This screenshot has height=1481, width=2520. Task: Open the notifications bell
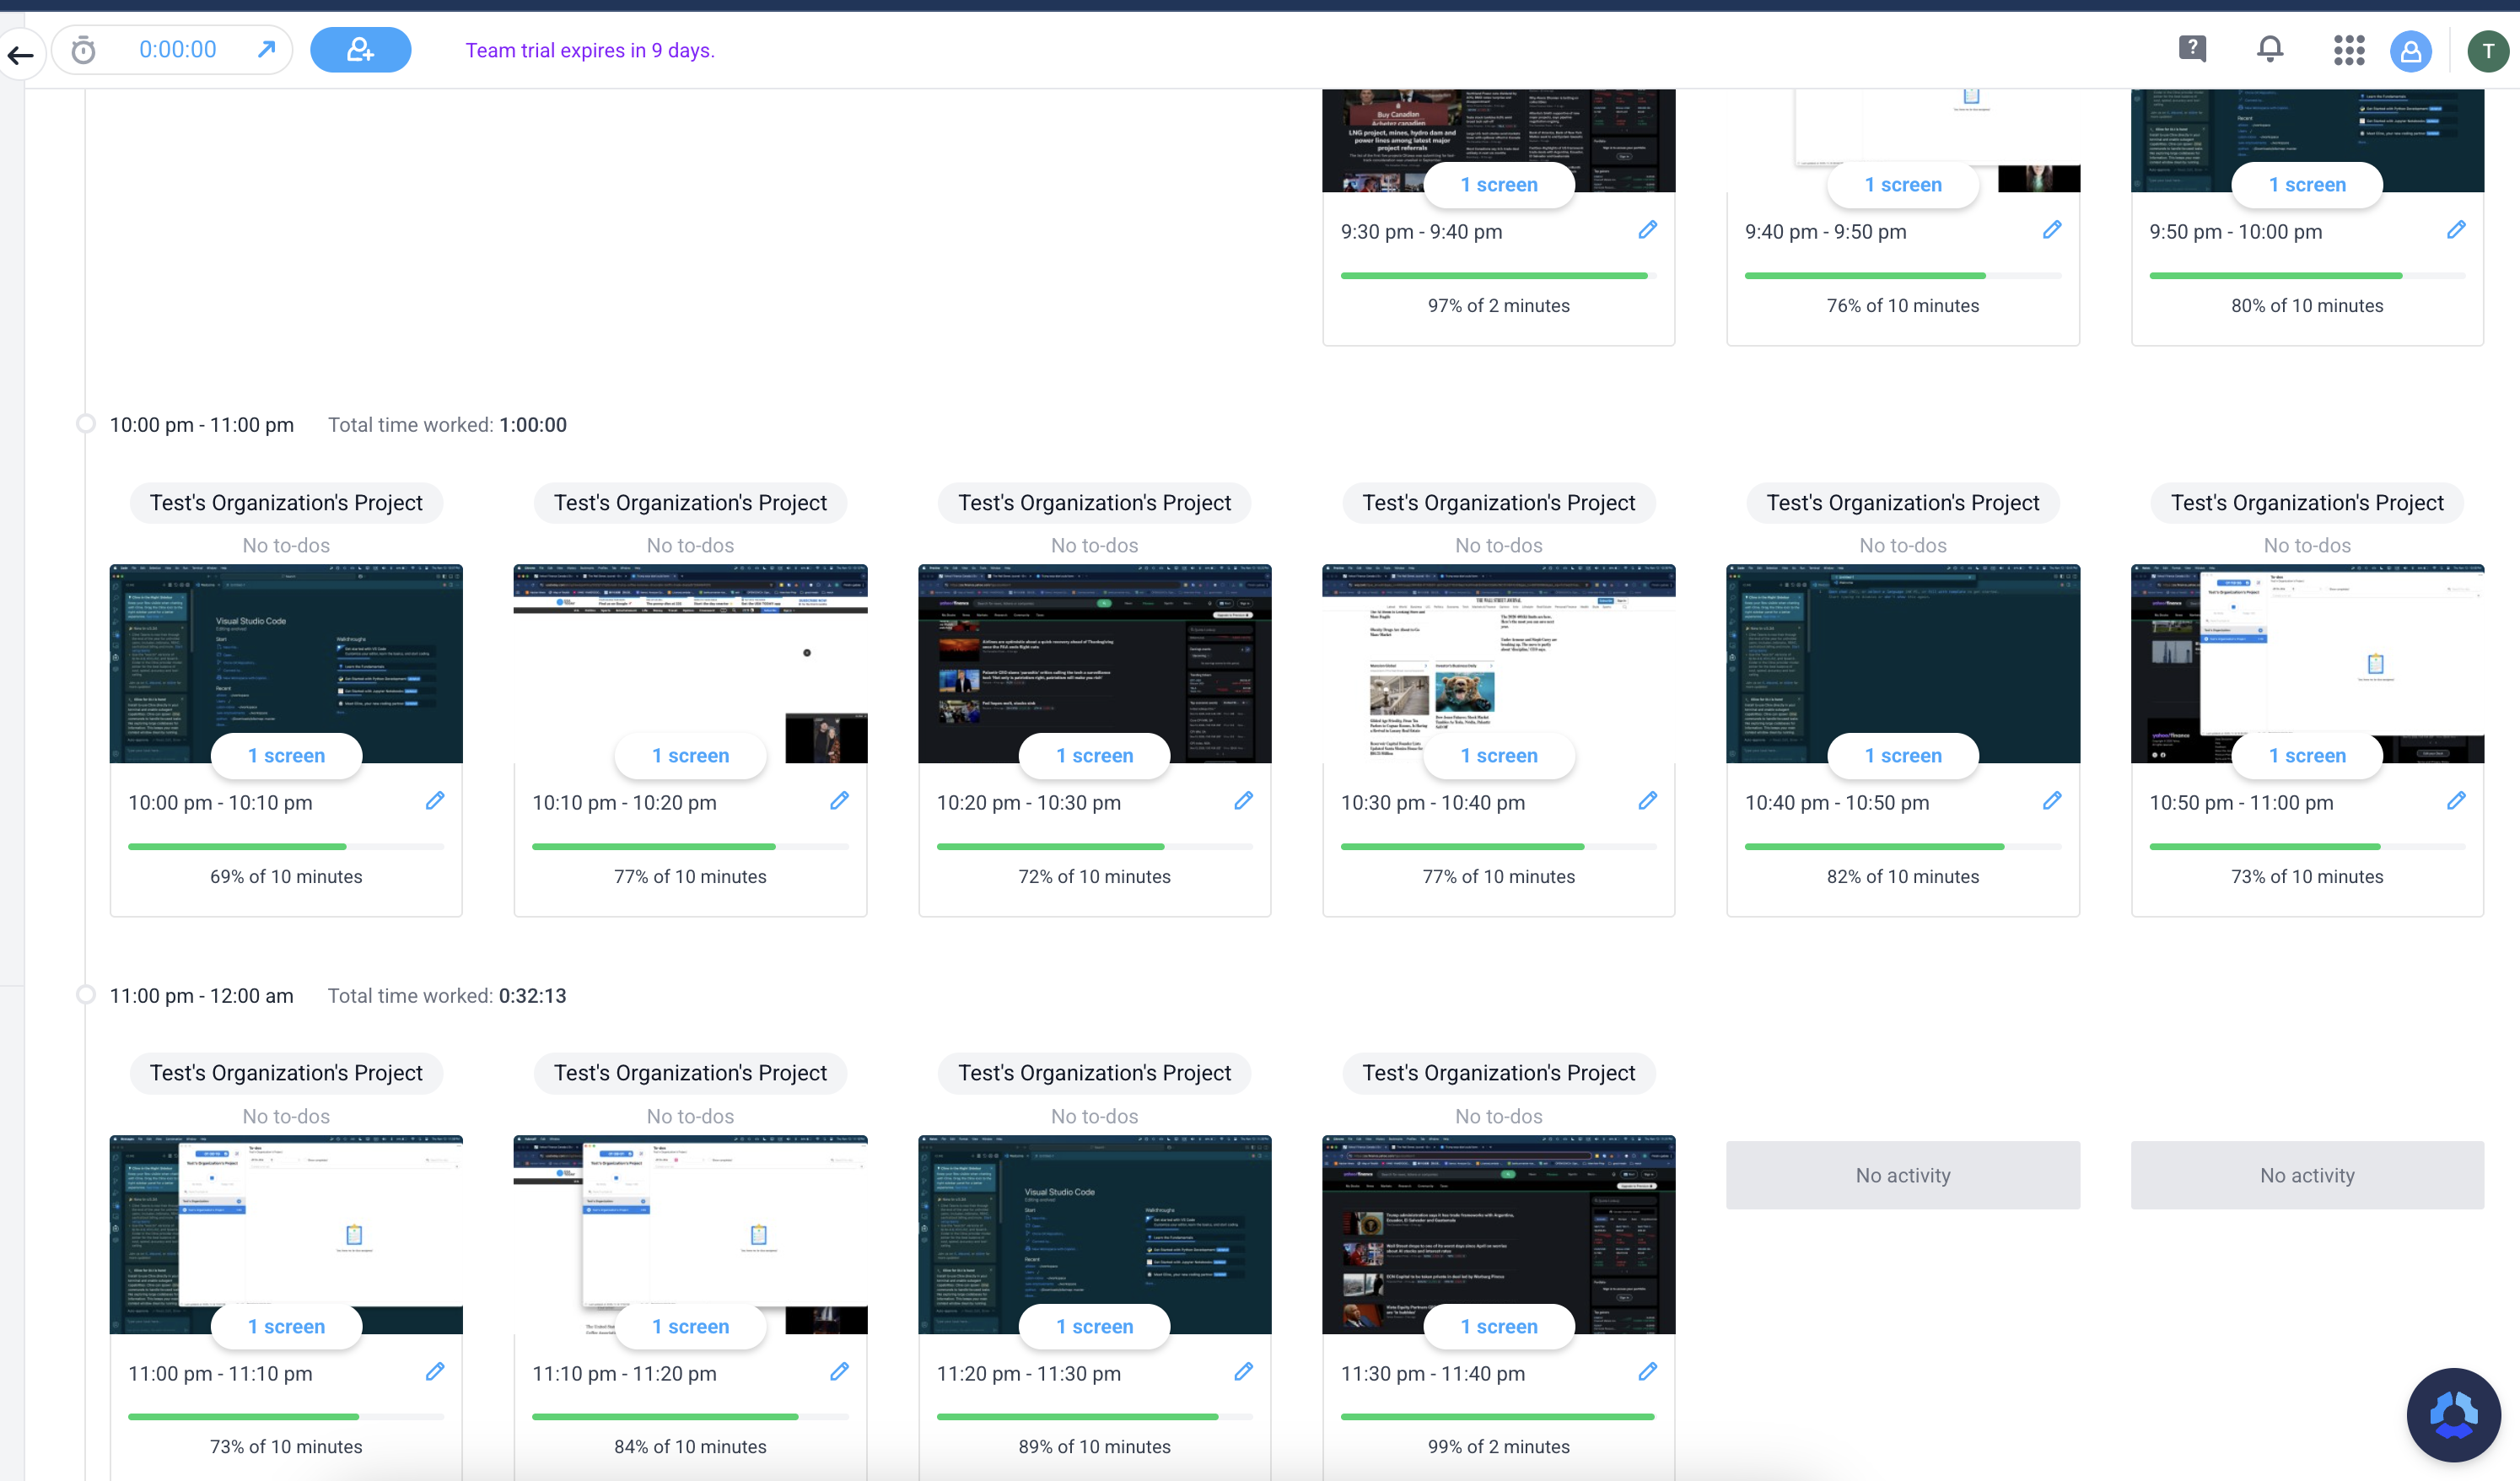coord(2270,49)
